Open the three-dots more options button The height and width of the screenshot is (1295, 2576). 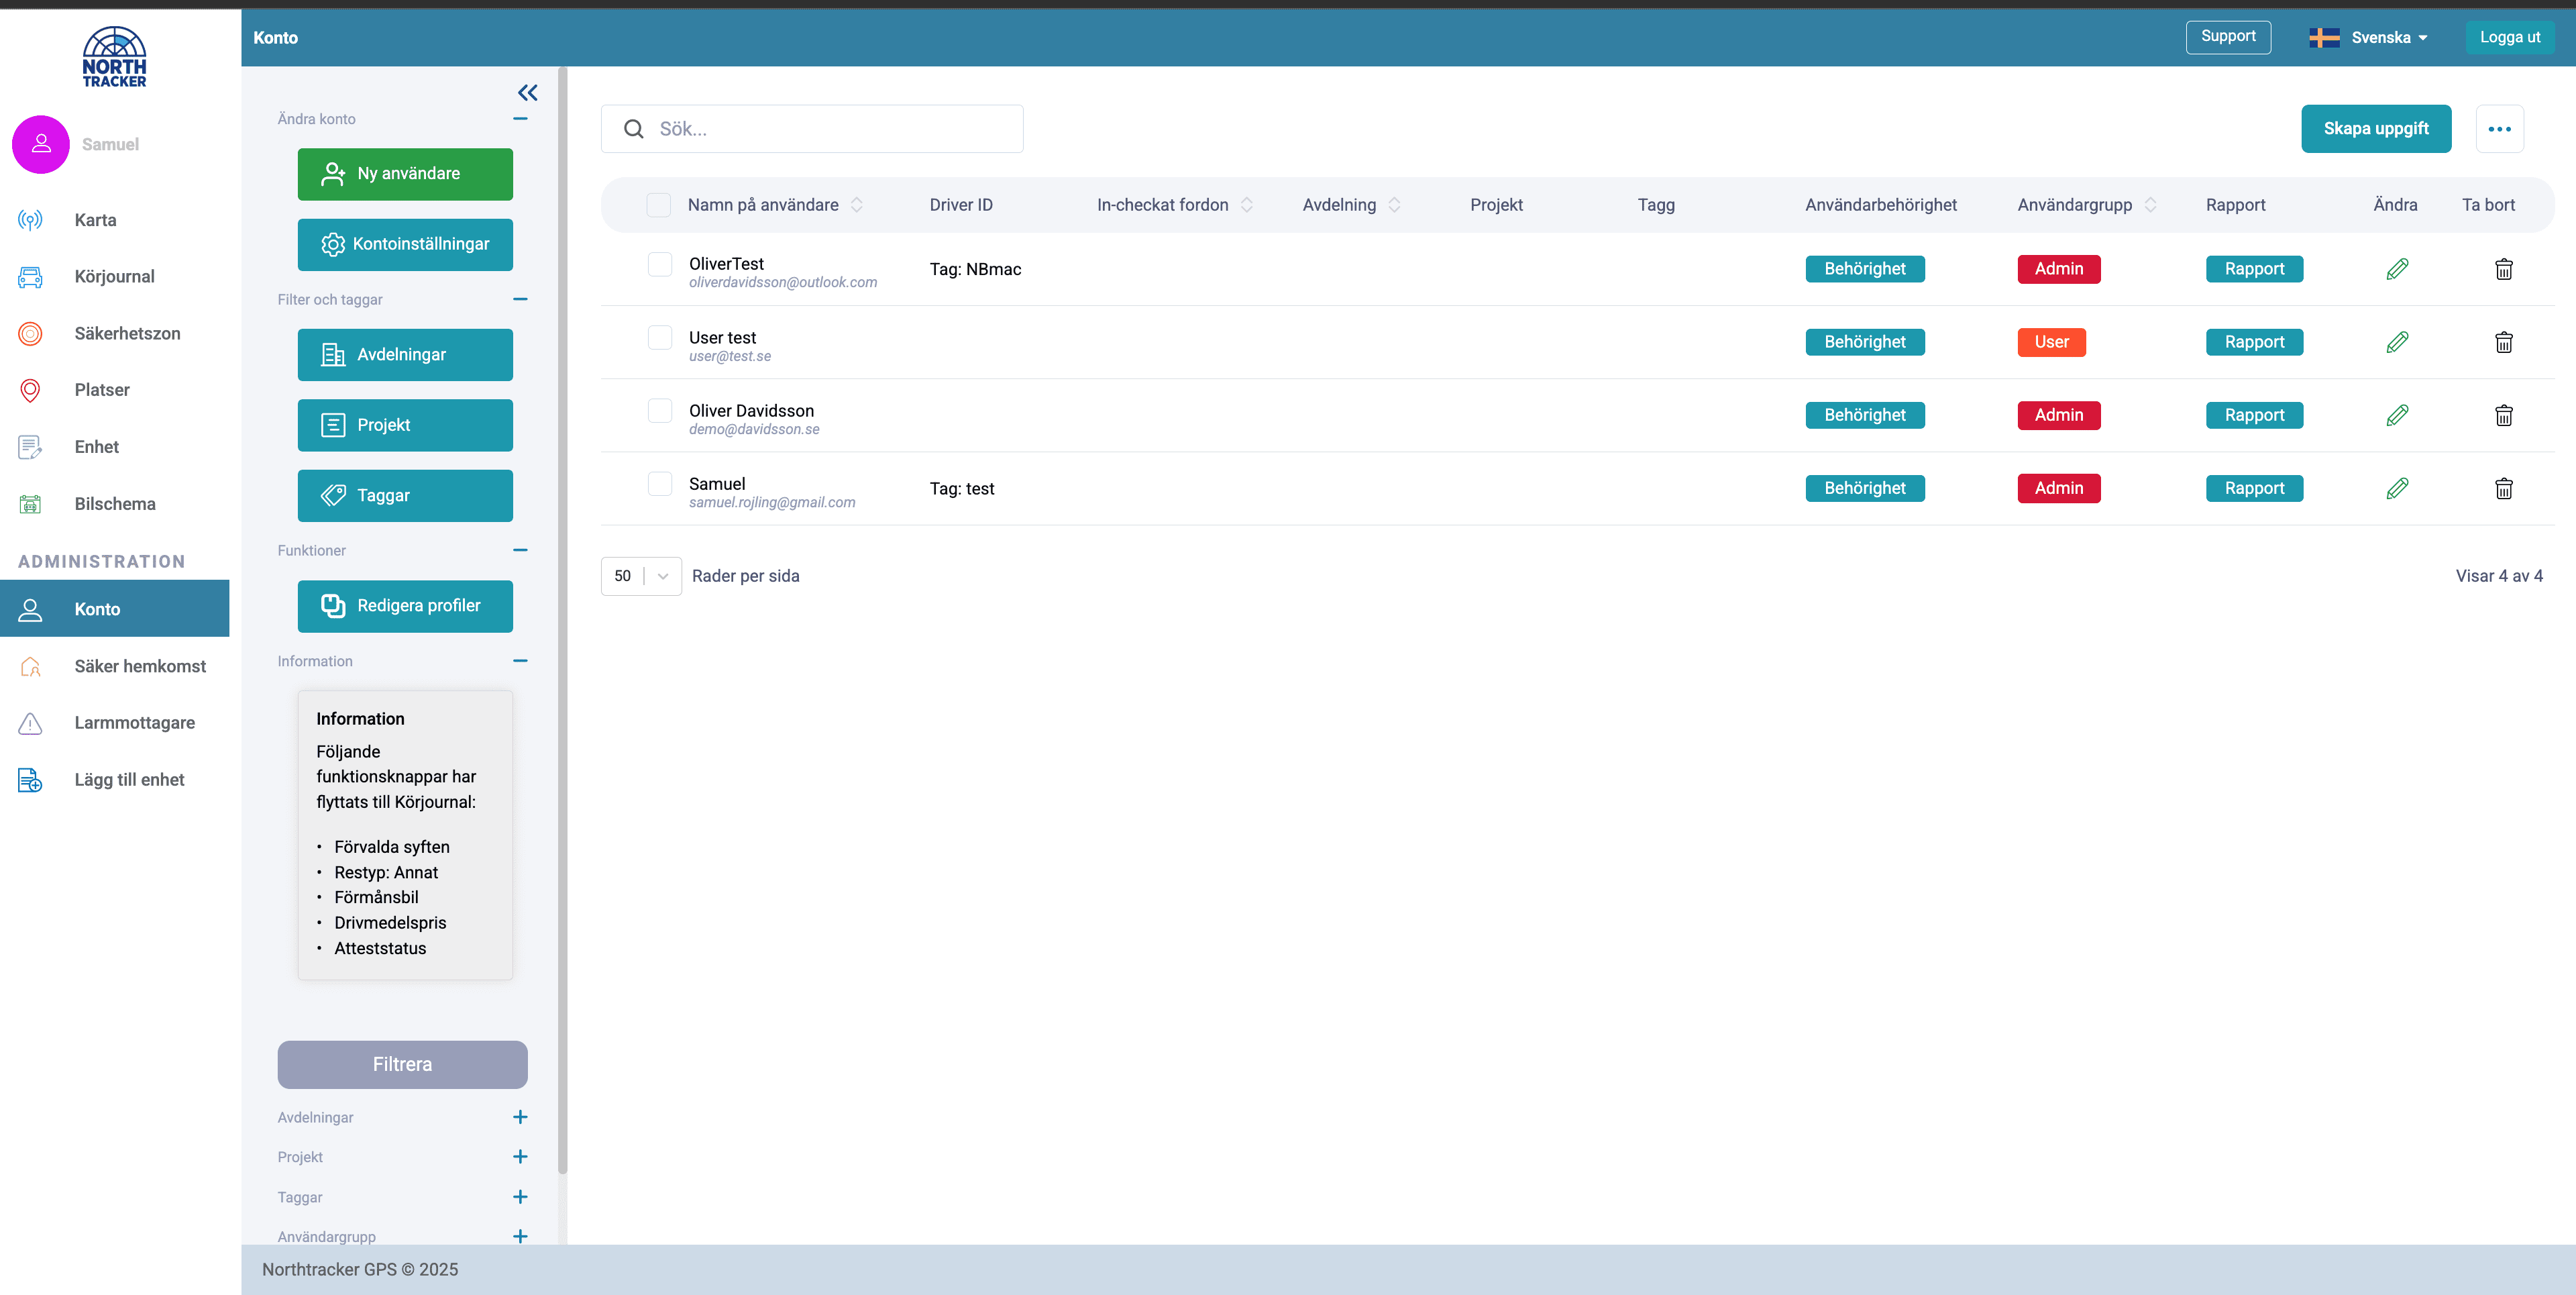coord(2499,129)
